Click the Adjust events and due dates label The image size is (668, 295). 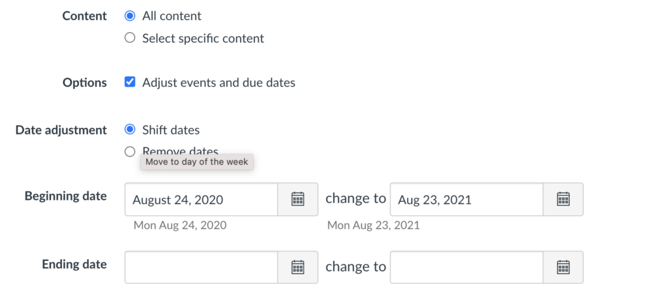[x=219, y=83]
